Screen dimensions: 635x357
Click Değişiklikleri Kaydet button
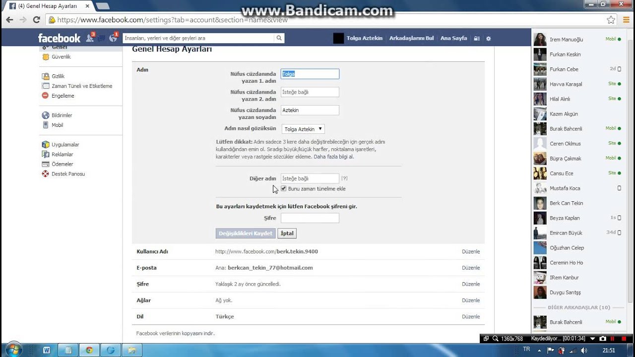[246, 234]
